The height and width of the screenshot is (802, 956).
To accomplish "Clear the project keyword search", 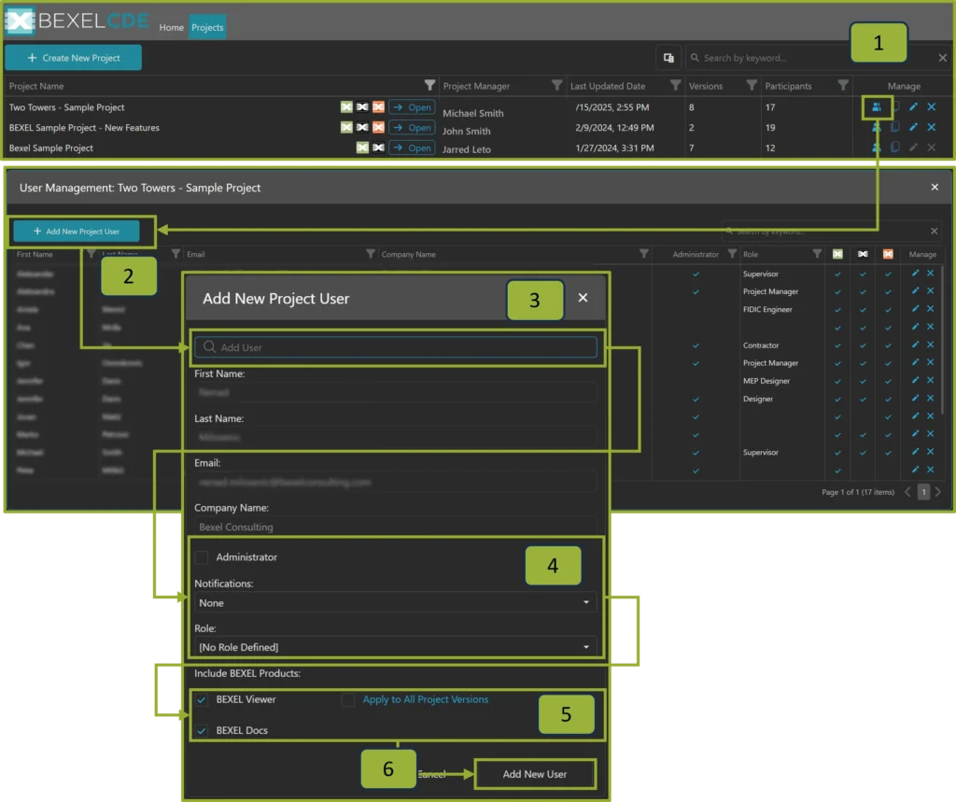I will click(x=943, y=58).
